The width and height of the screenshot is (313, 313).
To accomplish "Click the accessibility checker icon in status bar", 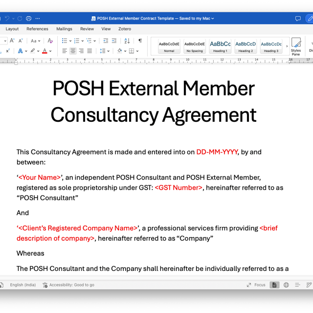I will [x=45, y=285].
